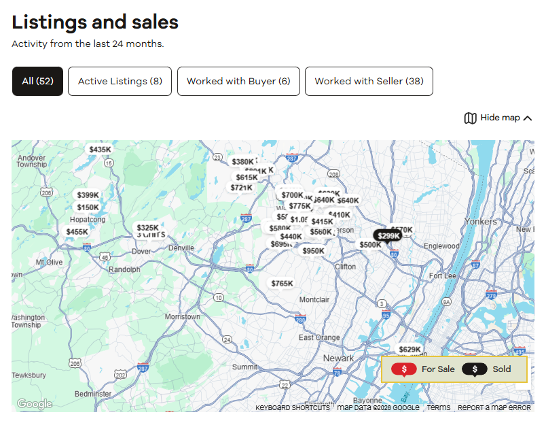Click Report a map error link
Image resolution: width=546 pixels, height=421 pixels.
(x=494, y=408)
